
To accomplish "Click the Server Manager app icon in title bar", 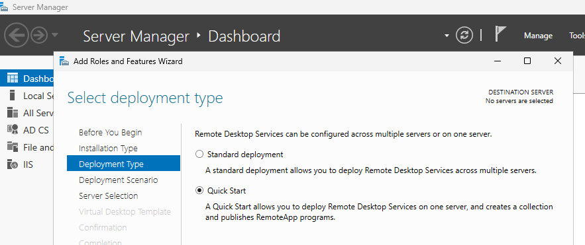I will click(4, 7).
